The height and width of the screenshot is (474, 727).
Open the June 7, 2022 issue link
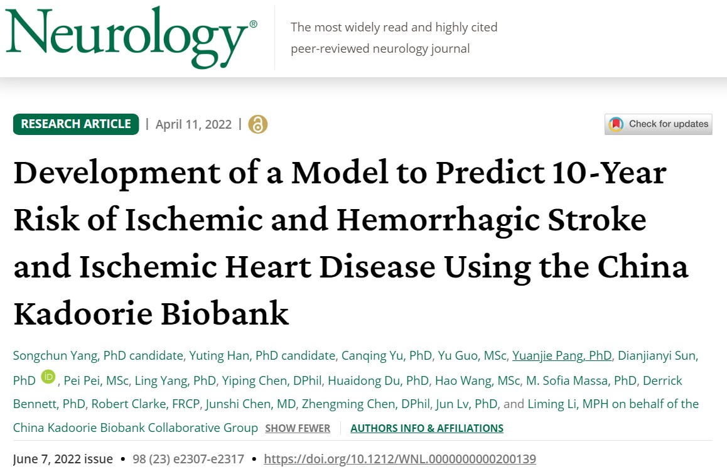[63, 459]
